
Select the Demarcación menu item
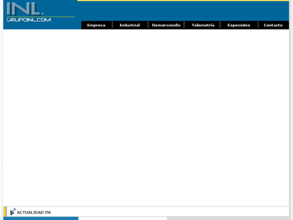coord(166,25)
